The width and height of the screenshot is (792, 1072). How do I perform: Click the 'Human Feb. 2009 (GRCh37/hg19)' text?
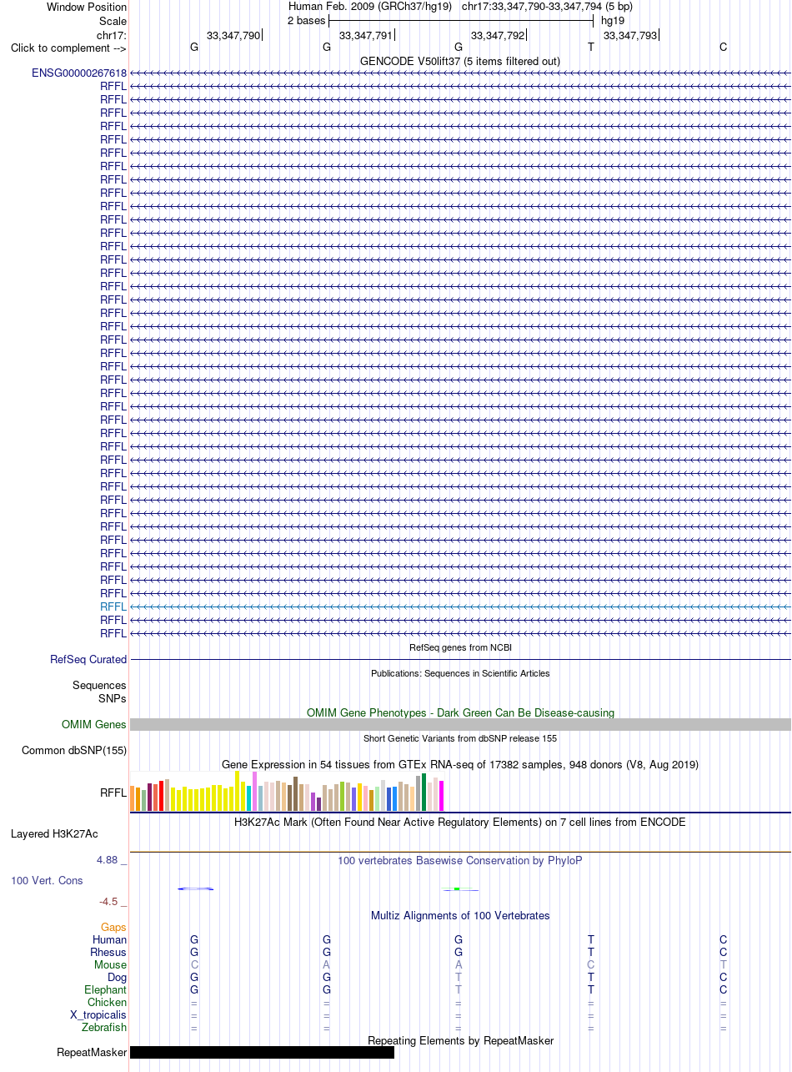[x=370, y=6]
